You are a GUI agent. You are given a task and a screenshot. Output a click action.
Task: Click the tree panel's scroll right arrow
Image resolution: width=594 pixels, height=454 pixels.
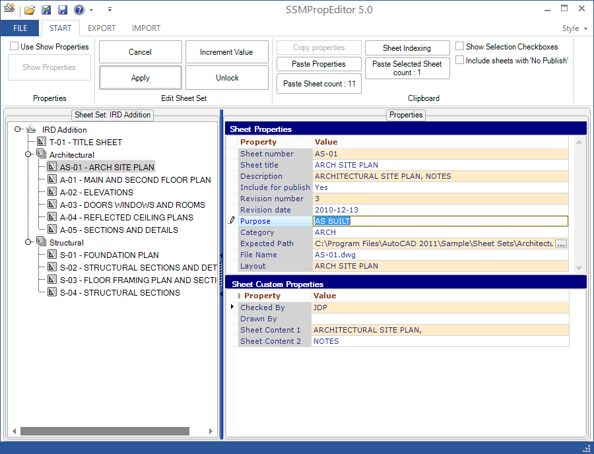click(211, 431)
